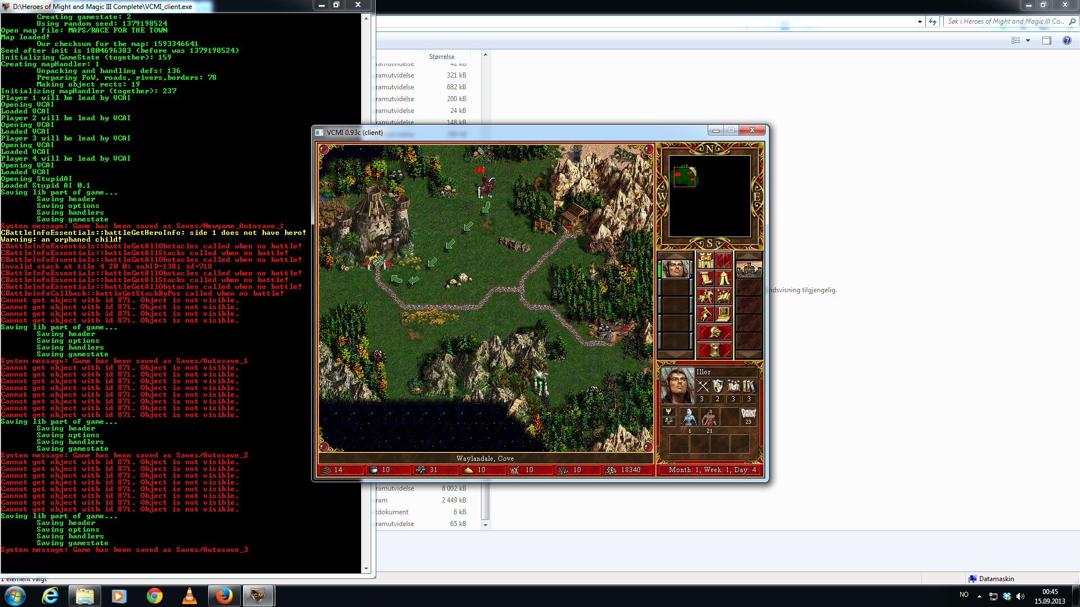Show hidden system tray icons arrow

(x=979, y=596)
